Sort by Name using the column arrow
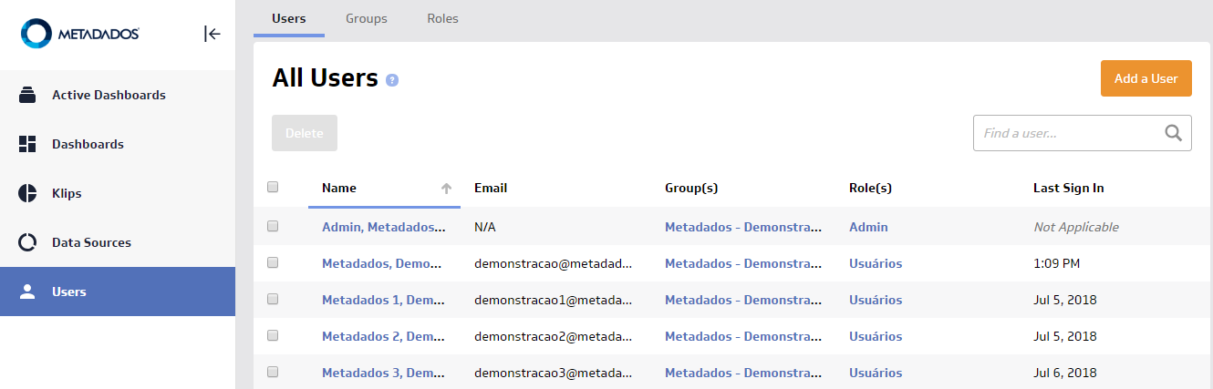Viewport: 1213px width, 389px height. click(446, 189)
